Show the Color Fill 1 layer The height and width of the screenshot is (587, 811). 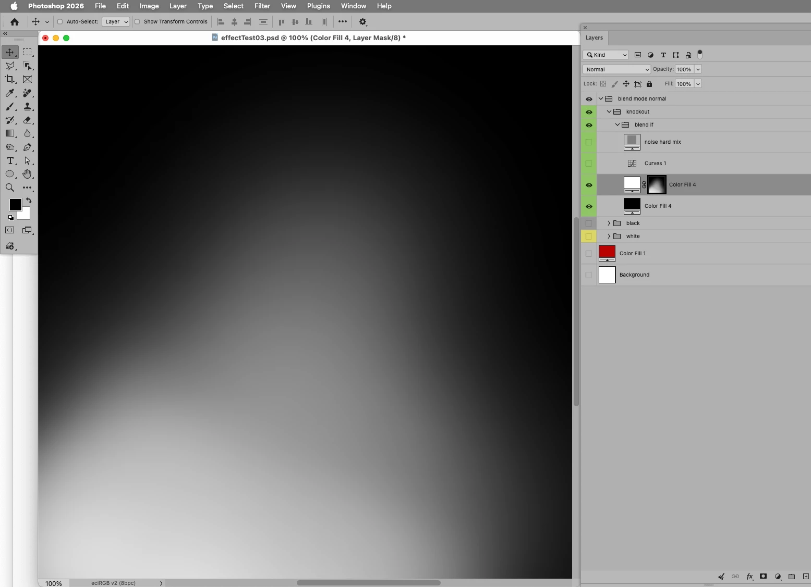tap(589, 253)
